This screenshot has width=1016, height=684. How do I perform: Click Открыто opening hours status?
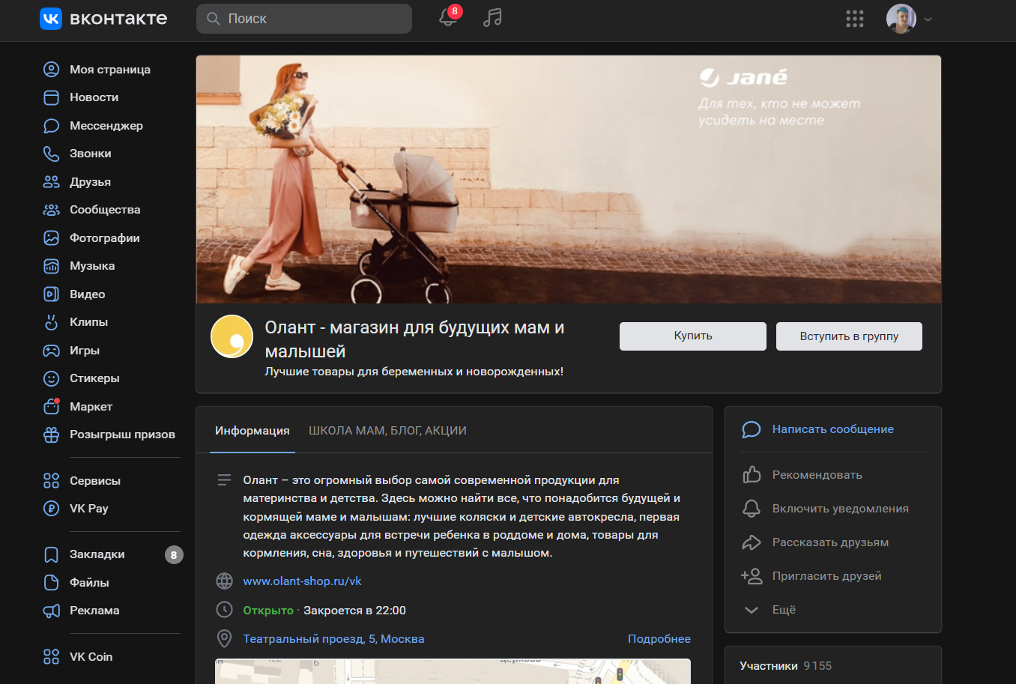tap(268, 611)
